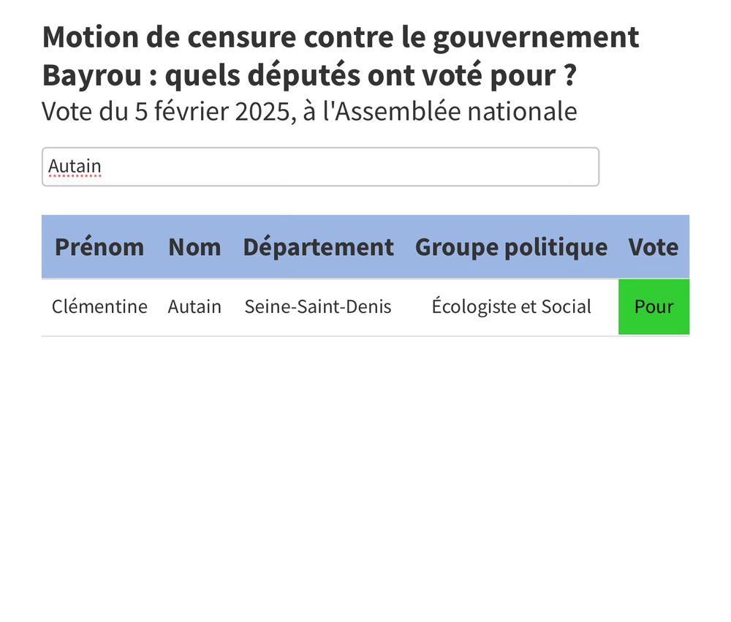
Task: Sort by the "Prénom" column header
Action: click(x=99, y=247)
